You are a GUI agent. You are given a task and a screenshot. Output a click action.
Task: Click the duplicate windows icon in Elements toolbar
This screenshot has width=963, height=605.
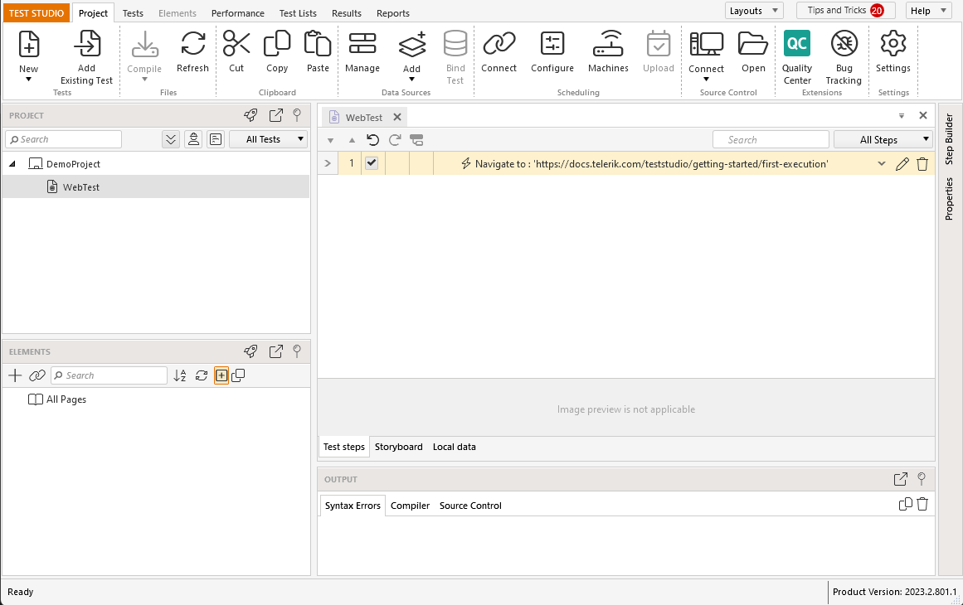(239, 375)
